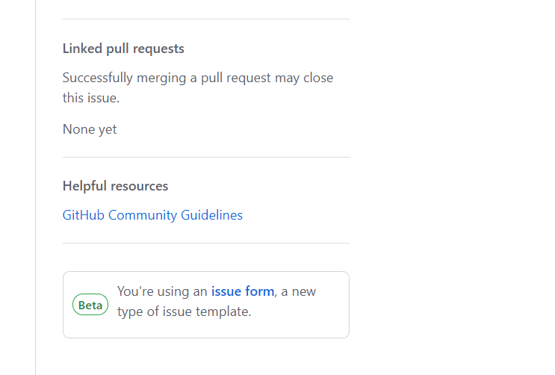
Task: Click the Helpful resources heading
Action: tap(115, 186)
